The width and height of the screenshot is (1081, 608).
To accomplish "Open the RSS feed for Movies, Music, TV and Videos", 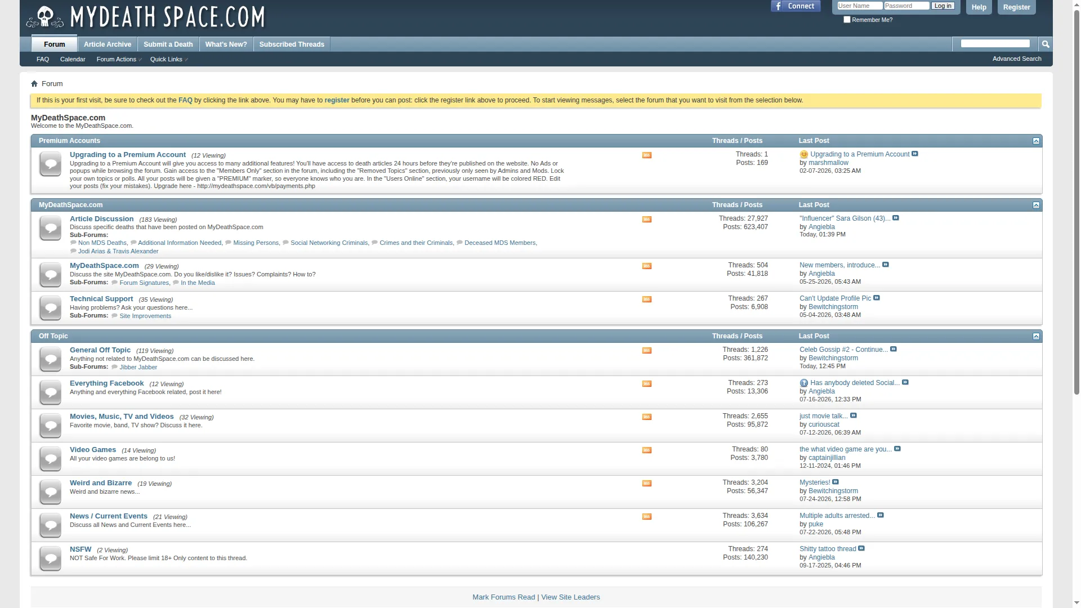I will (x=647, y=417).
